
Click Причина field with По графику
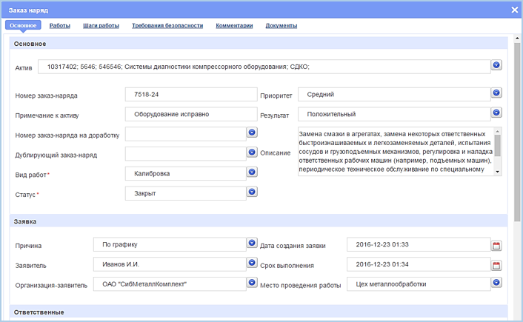click(170, 244)
